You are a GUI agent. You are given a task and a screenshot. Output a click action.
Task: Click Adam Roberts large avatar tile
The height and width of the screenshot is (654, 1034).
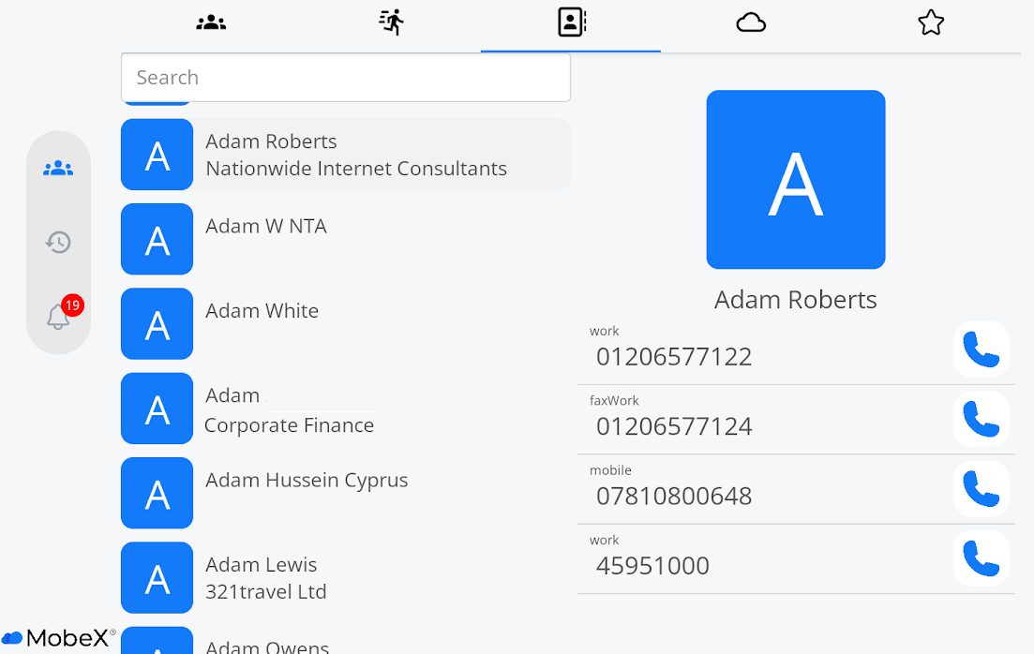[795, 180]
